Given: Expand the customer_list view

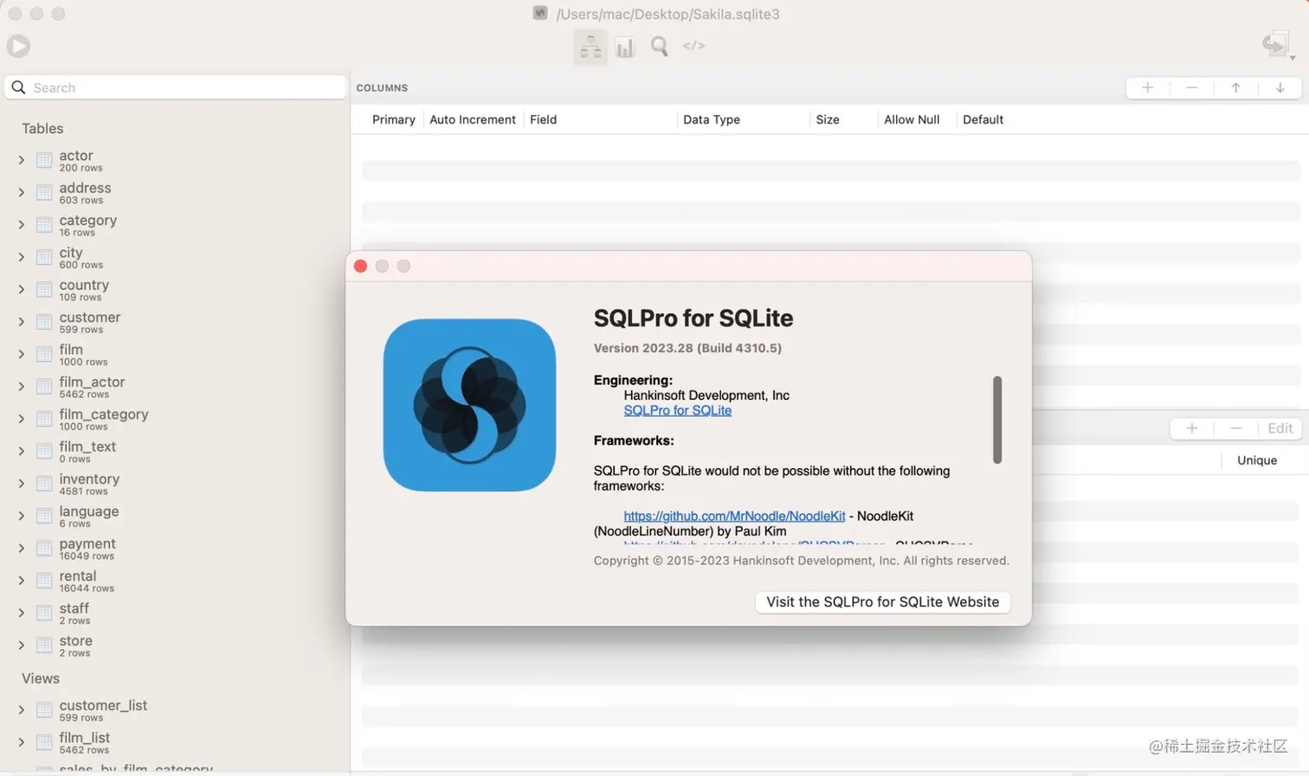Looking at the screenshot, I should click(x=21, y=710).
